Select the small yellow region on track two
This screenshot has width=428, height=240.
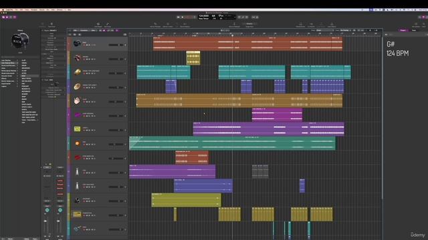click(x=193, y=58)
